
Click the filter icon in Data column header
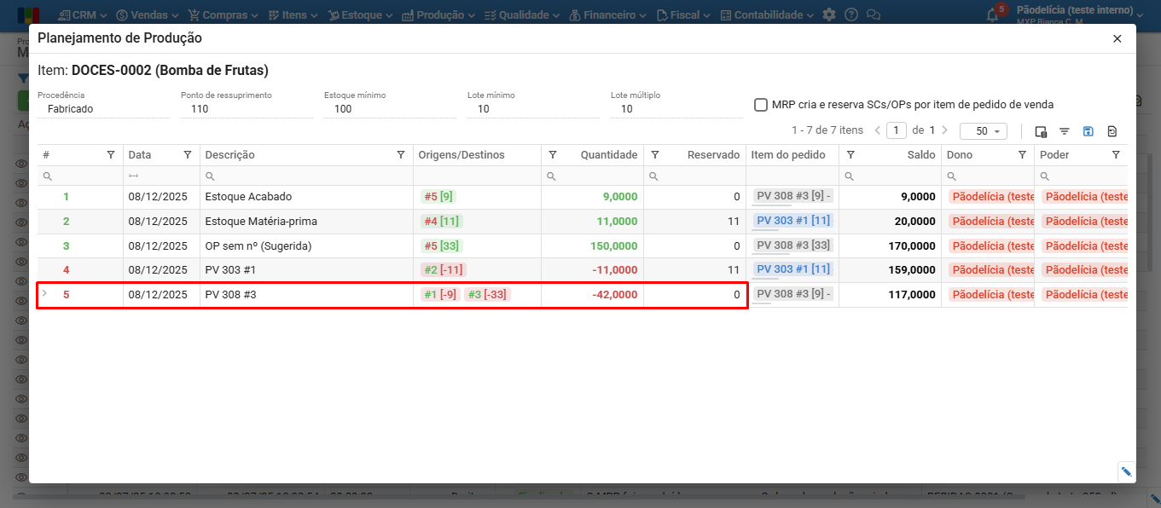coord(188,155)
